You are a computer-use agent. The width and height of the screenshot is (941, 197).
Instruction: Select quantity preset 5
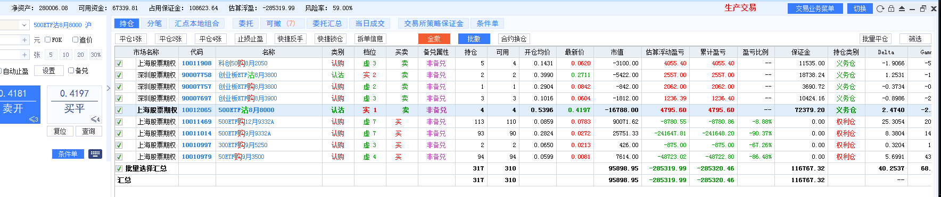pos(51,55)
